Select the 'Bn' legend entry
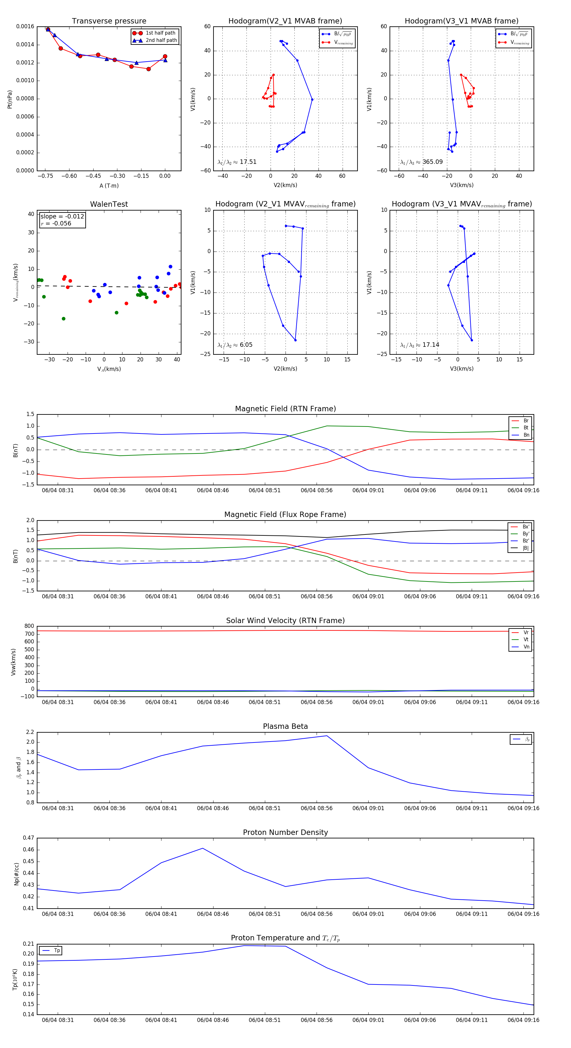The width and height of the screenshot is (571, 1048). [520, 435]
